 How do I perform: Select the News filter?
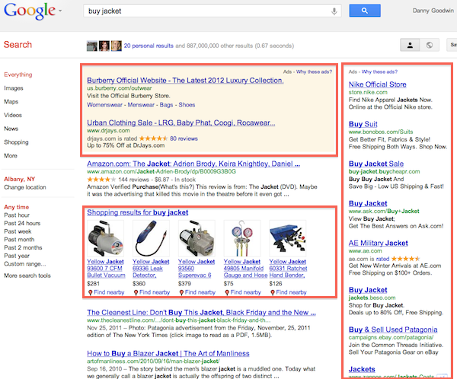(11, 129)
